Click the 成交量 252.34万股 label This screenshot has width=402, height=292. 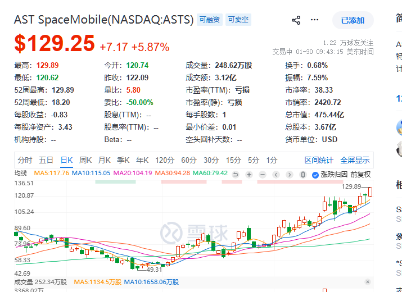click(x=40, y=282)
